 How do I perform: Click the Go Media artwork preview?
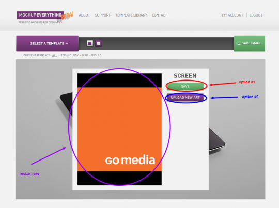[x=119, y=129]
